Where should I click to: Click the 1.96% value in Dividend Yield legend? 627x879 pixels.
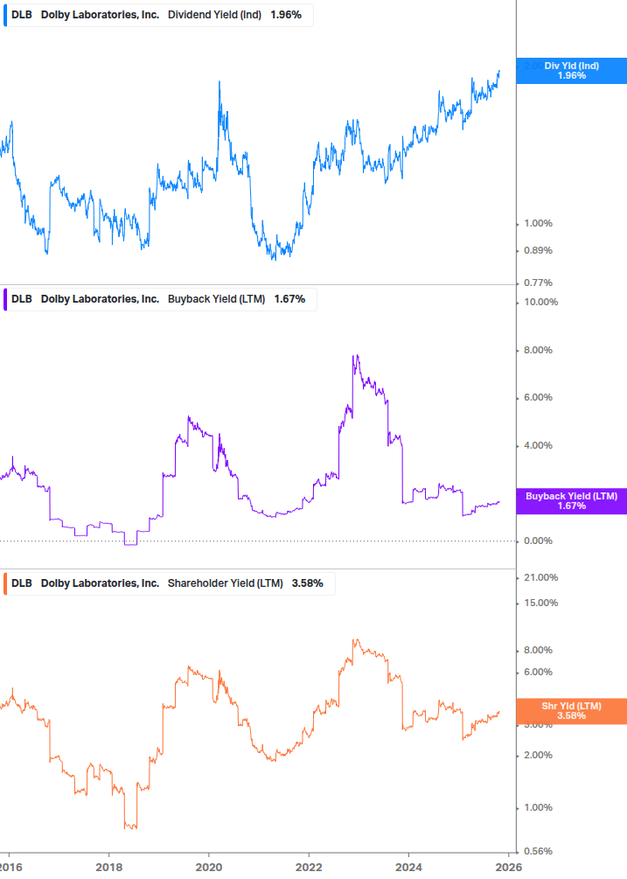(286, 15)
